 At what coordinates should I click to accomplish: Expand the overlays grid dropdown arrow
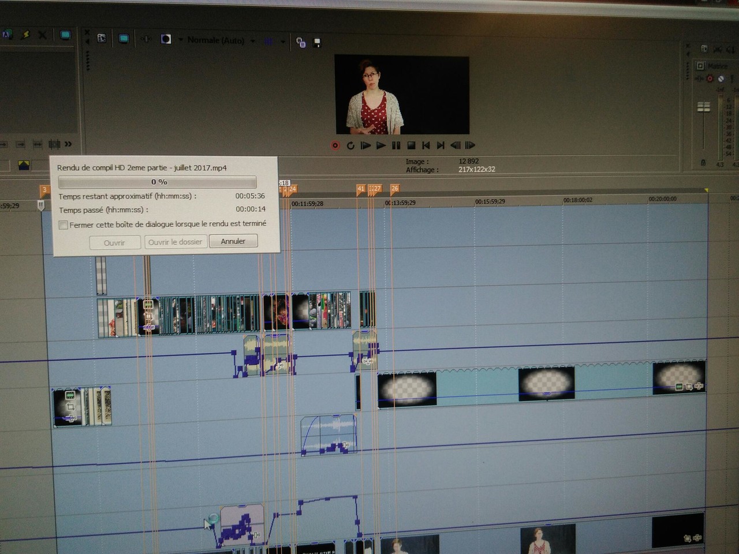coord(282,42)
